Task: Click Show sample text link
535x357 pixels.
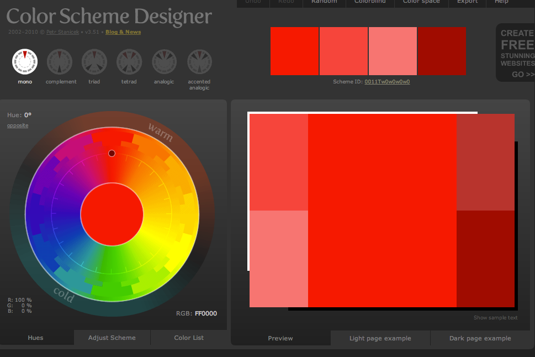Action: [x=495, y=318]
